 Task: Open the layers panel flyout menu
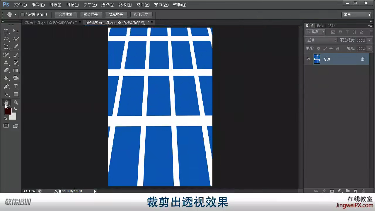[x=370, y=26]
